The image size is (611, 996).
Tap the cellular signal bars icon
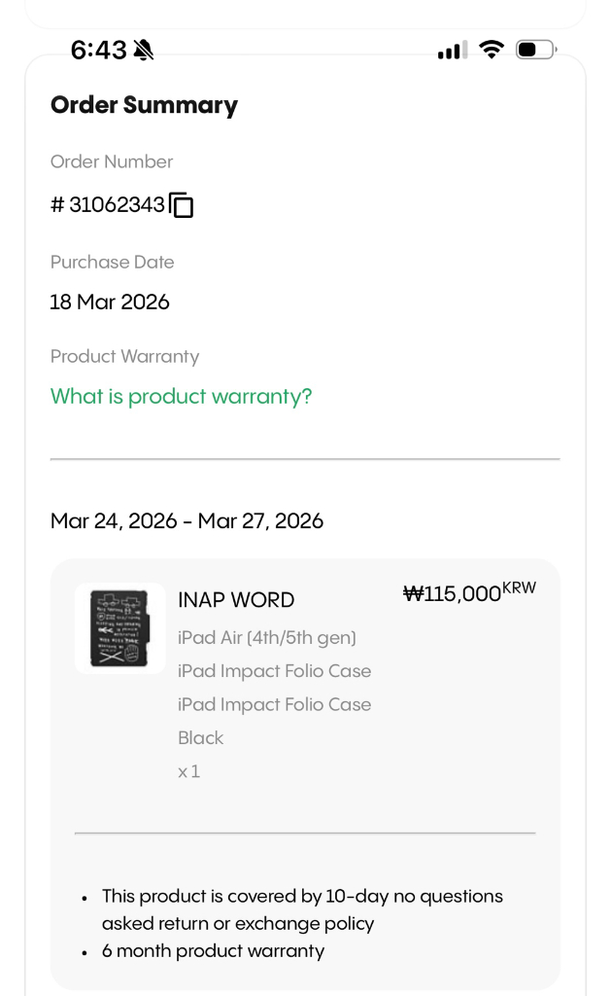point(452,50)
